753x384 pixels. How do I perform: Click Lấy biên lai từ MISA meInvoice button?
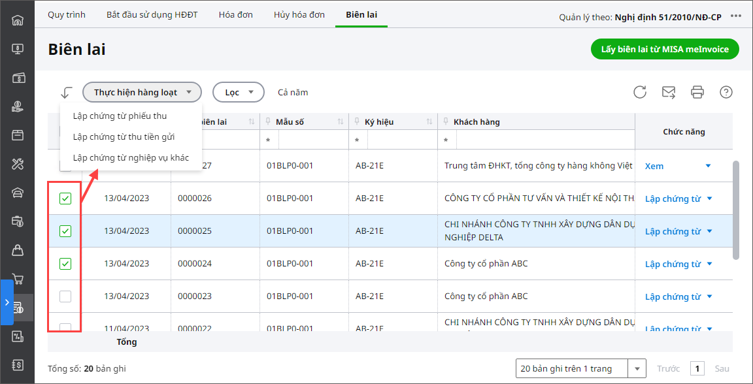[x=665, y=49]
